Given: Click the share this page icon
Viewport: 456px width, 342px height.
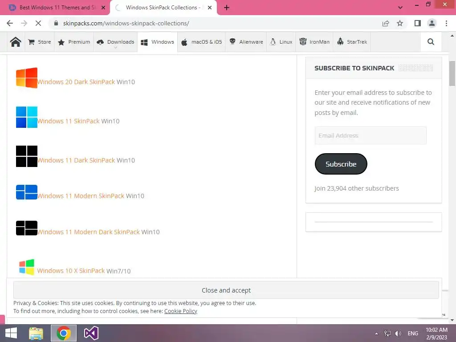Looking at the screenshot, I should (386, 23).
